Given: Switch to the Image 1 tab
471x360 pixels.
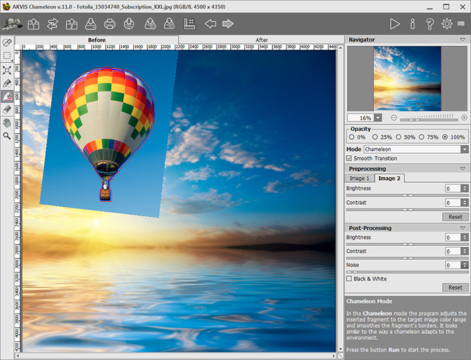Looking at the screenshot, I should point(359,179).
